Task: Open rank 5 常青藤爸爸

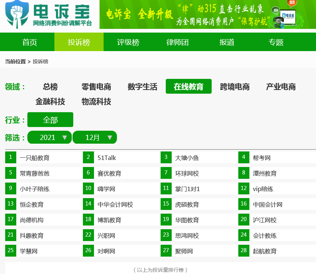Action: click(35, 173)
